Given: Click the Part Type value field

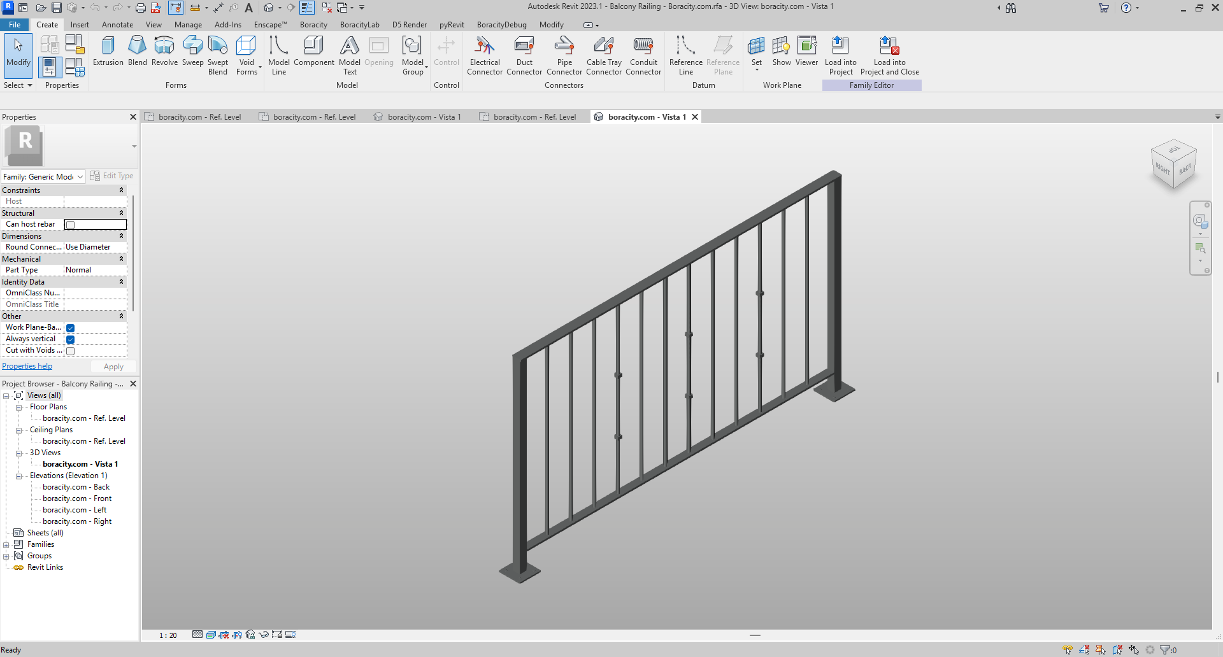Looking at the screenshot, I should 96,270.
